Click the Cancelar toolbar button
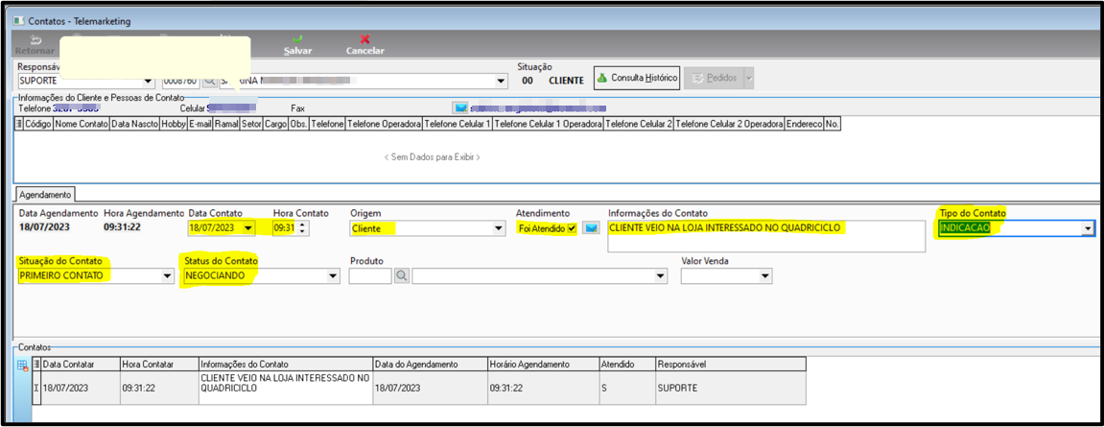This screenshot has width=1104, height=427. coord(364,45)
